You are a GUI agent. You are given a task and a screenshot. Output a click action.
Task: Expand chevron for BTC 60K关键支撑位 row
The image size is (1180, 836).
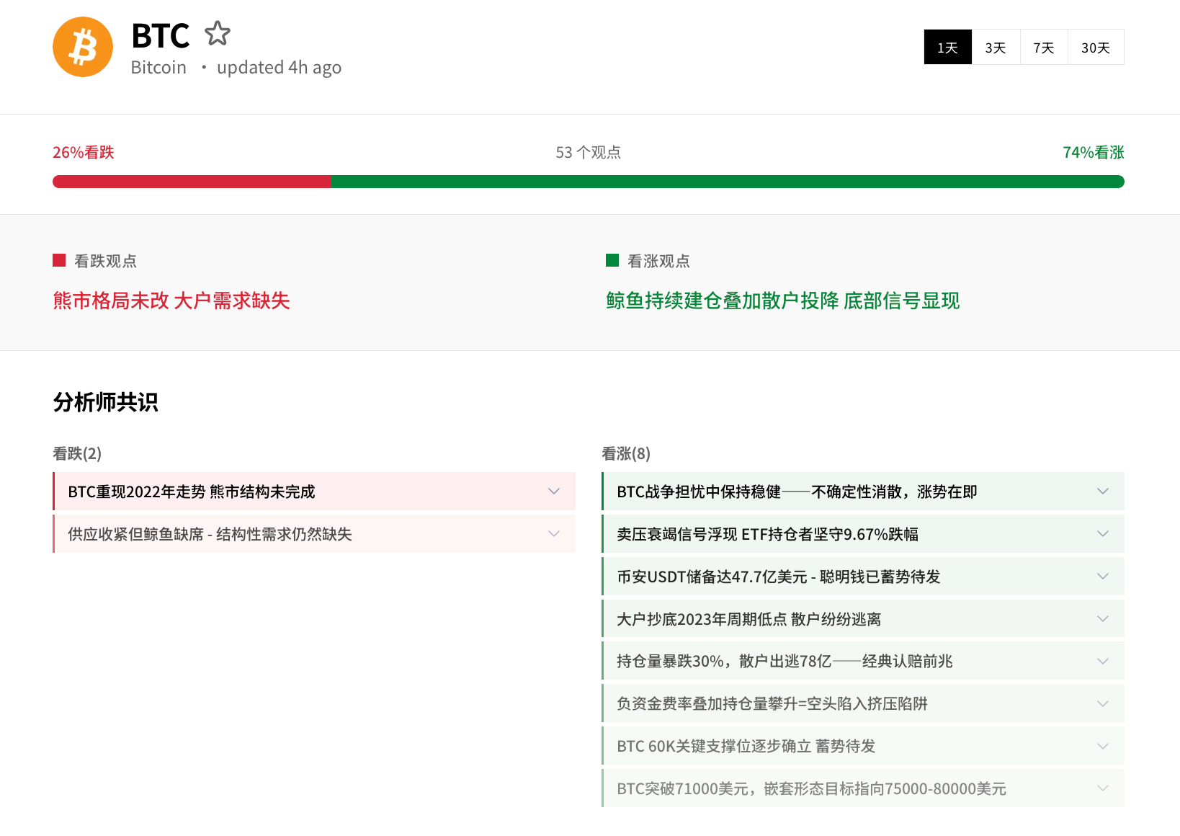(1102, 747)
